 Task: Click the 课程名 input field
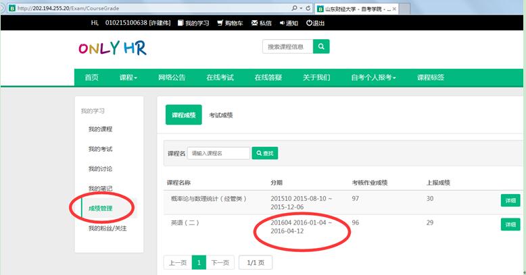[x=218, y=154]
